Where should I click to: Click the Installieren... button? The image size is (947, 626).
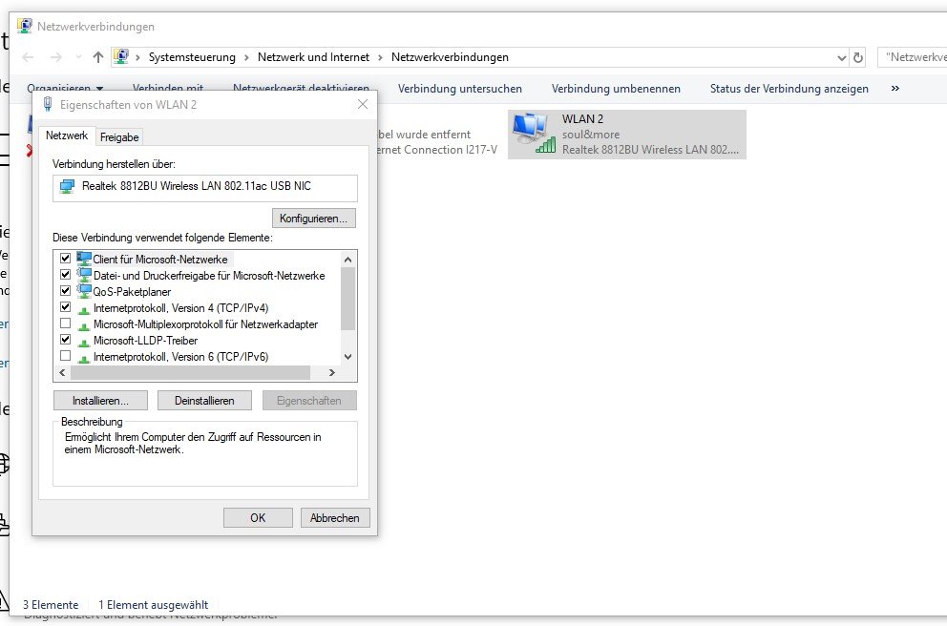click(100, 400)
